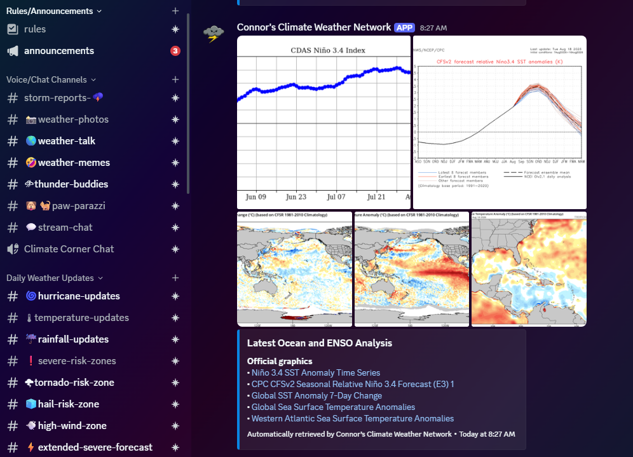Viewport: 633px width, 457px height.
Task: Open the Global SST Anomaly 7-Day Change link
Action: 316,395
